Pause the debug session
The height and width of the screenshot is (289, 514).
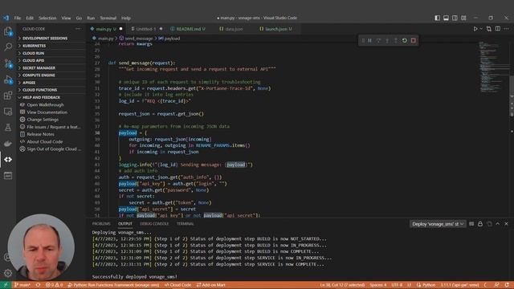tap(369, 41)
